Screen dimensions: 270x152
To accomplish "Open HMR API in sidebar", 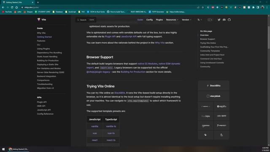I will (41, 106).
